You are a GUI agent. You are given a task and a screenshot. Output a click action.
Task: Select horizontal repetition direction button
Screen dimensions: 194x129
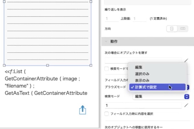pyautogui.click(x=183, y=29)
